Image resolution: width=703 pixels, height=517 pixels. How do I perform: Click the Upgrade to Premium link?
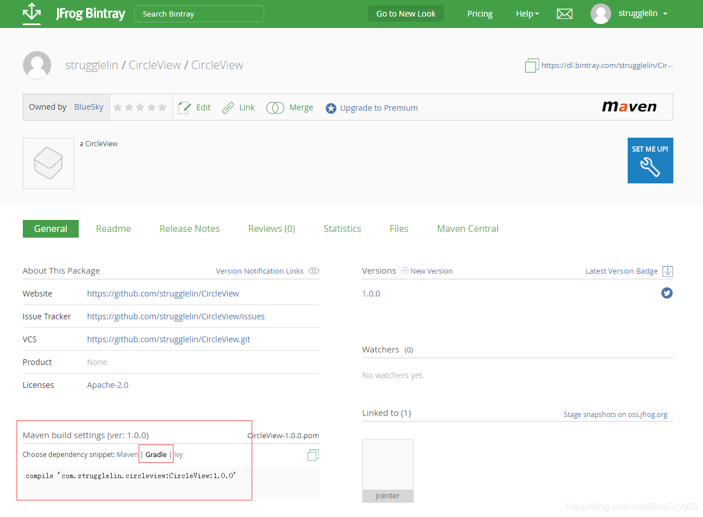(379, 108)
